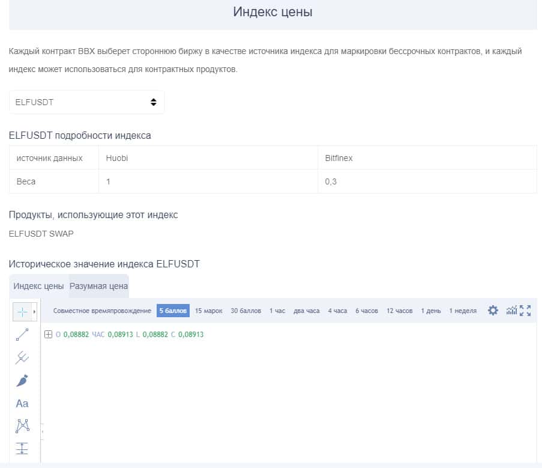This screenshot has width=542, height=468.
Task: Open the indicators chart icon
Action: (x=511, y=310)
